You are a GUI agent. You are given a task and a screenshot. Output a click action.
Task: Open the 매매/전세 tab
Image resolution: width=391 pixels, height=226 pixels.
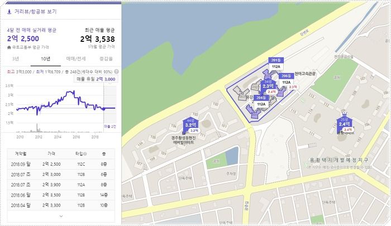coord(76,59)
